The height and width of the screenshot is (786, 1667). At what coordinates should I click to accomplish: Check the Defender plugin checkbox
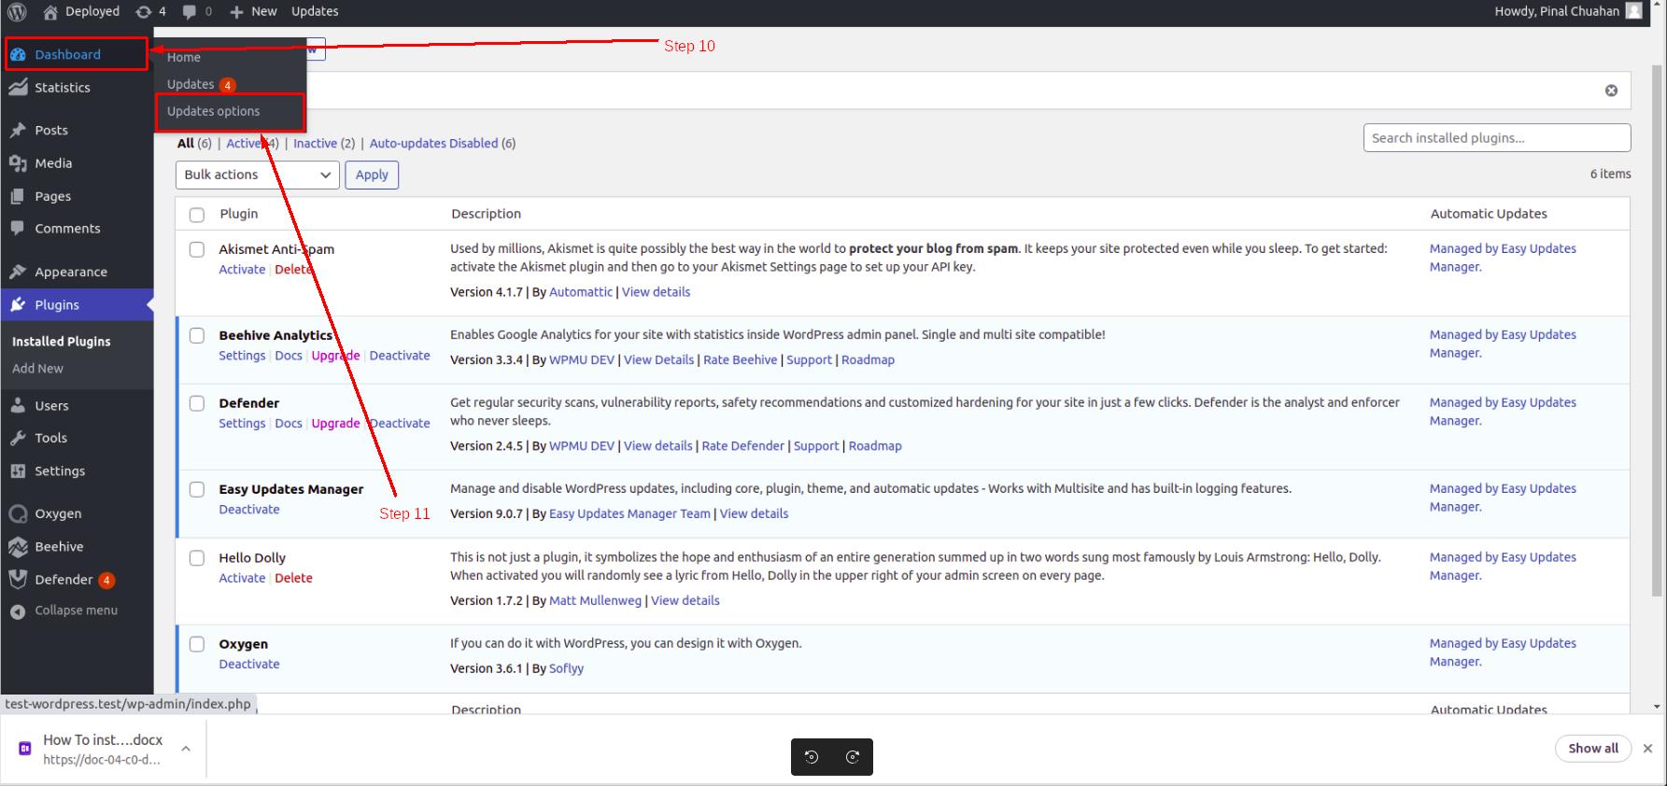click(x=197, y=403)
